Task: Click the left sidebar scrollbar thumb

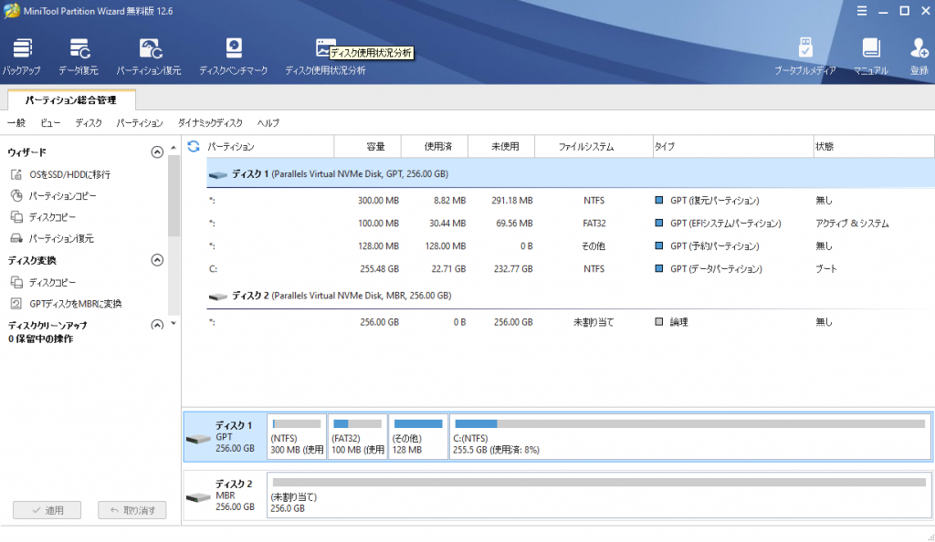Action: point(173,196)
